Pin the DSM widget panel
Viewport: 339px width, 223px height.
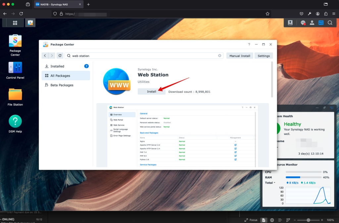(324, 108)
